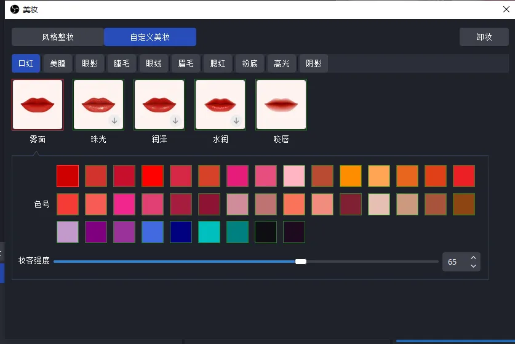Switch to the 风格整妆 tab

point(58,37)
